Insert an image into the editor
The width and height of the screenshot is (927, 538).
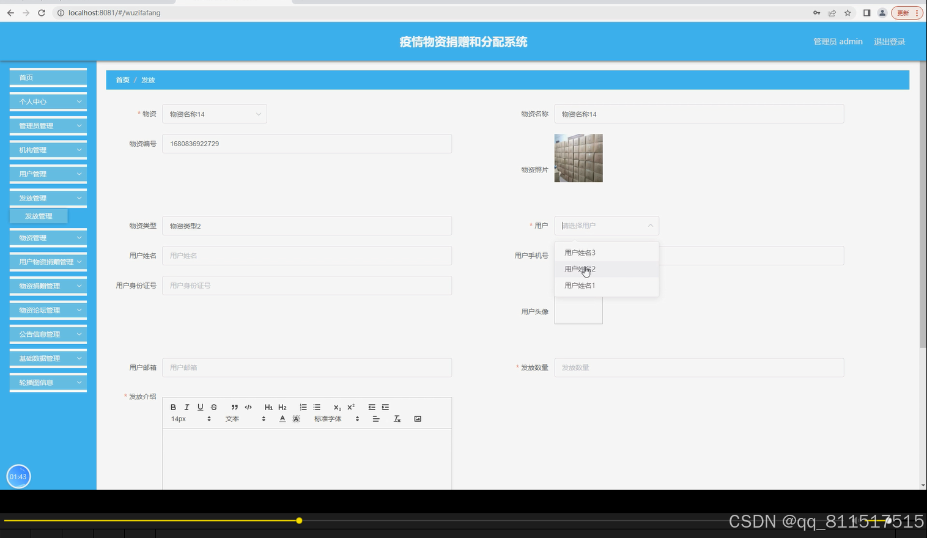418,419
